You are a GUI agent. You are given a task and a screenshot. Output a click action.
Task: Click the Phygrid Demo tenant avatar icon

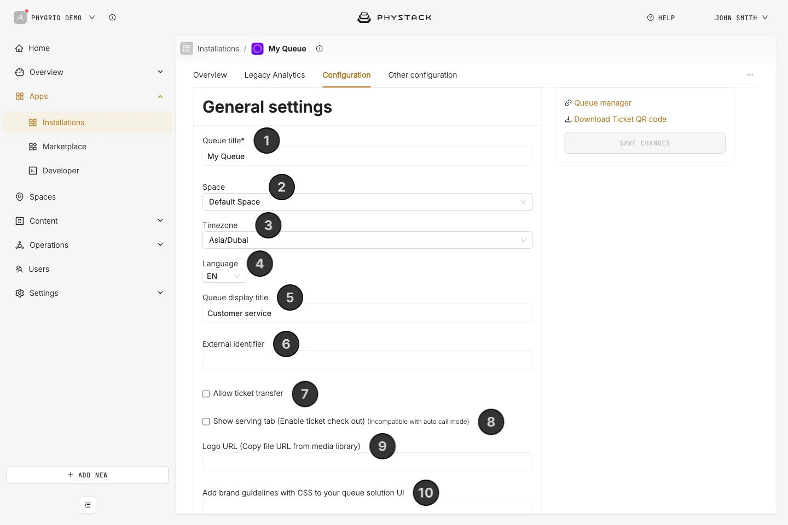pos(20,17)
